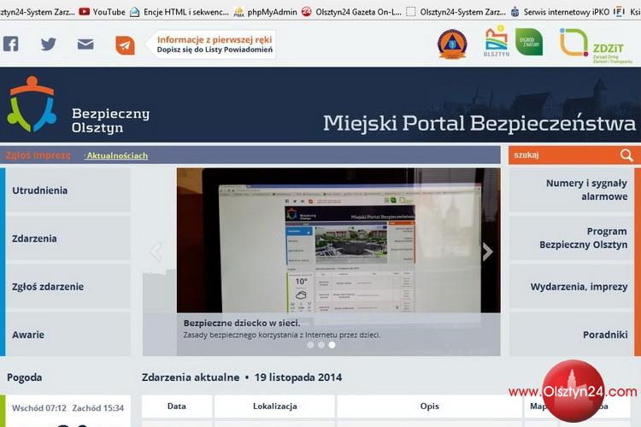Open Numery i sygnały alarmowe

click(572, 190)
